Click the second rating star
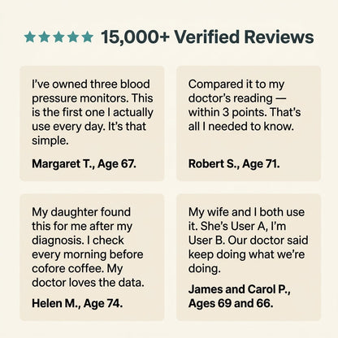The image size is (338, 338). click(x=44, y=37)
